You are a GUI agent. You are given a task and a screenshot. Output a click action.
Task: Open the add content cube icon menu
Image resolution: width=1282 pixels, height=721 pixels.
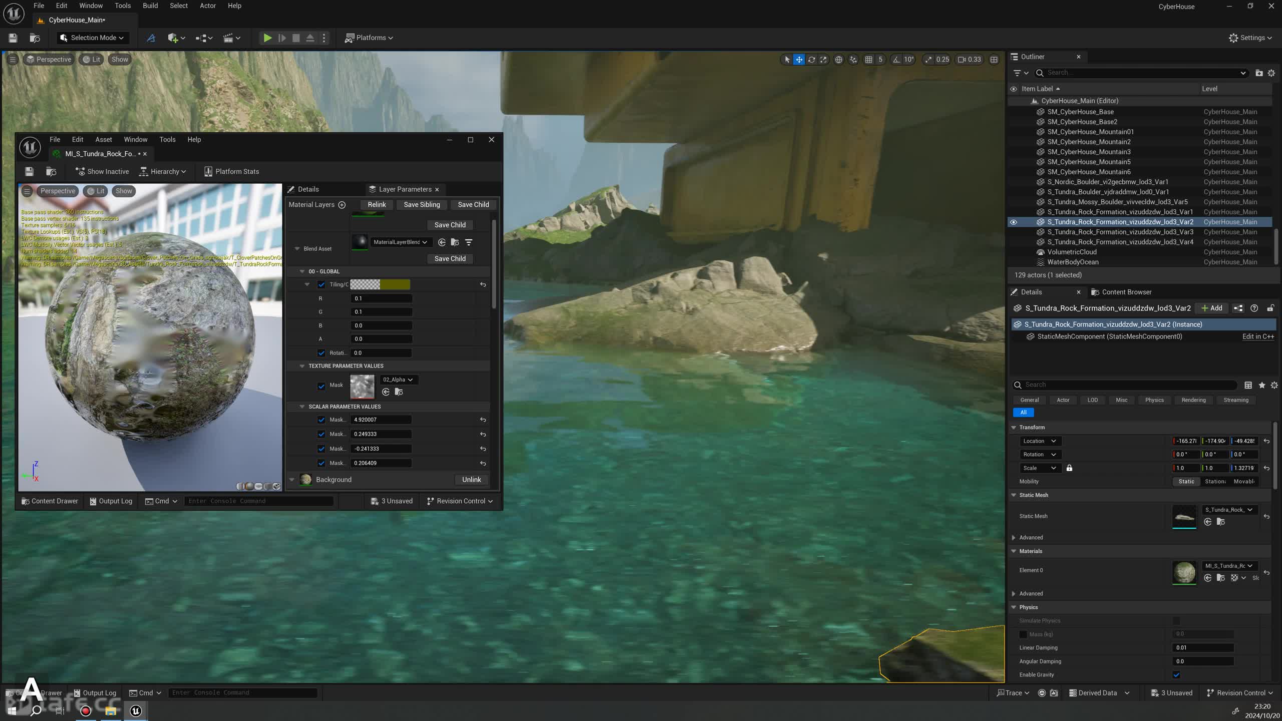click(176, 38)
